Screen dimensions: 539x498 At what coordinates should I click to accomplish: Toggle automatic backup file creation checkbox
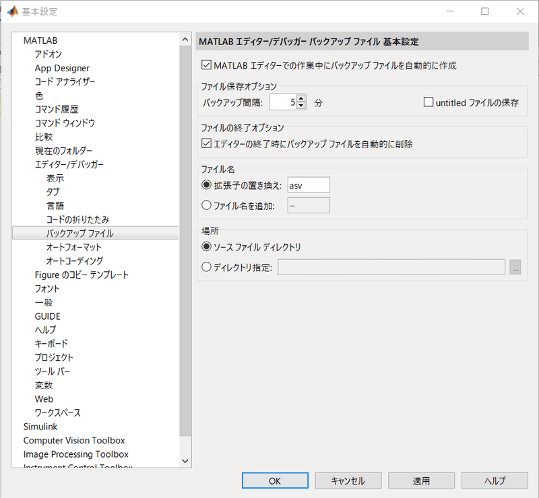click(206, 65)
